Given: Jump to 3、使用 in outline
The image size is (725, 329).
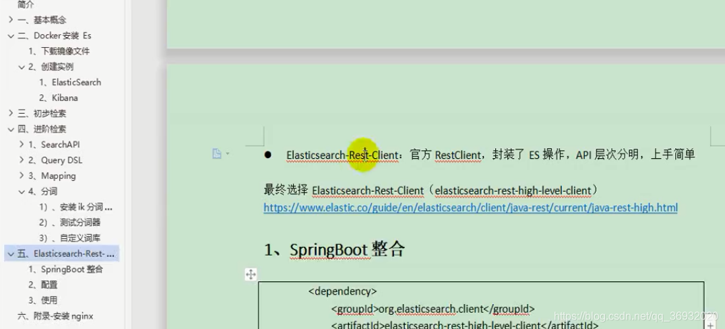Looking at the screenshot, I should [42, 300].
